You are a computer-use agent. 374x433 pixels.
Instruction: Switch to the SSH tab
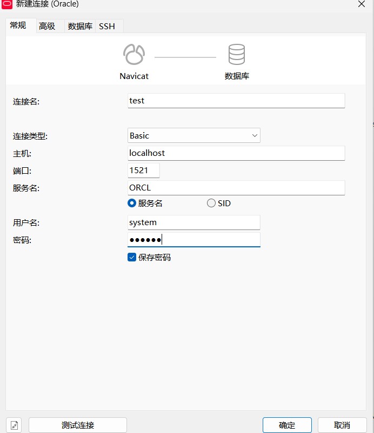tap(107, 26)
